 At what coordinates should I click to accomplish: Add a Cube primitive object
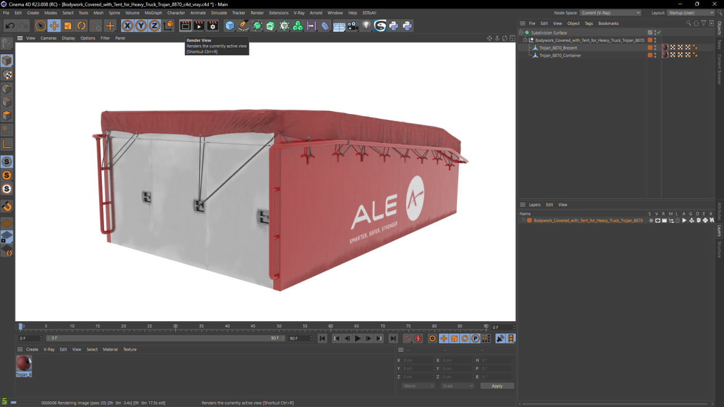[x=230, y=25]
